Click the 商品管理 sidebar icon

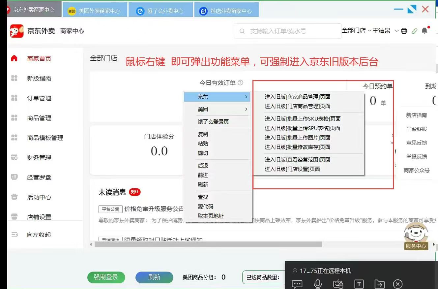tap(14, 118)
